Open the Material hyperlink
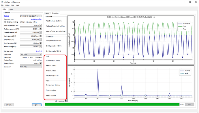This screenshot has width=199, height=113. 7,16
